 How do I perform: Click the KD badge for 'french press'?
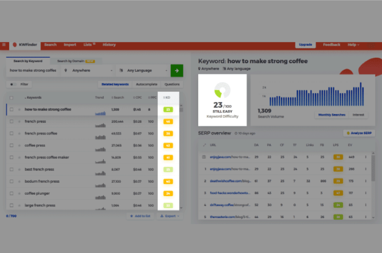pyautogui.click(x=168, y=122)
